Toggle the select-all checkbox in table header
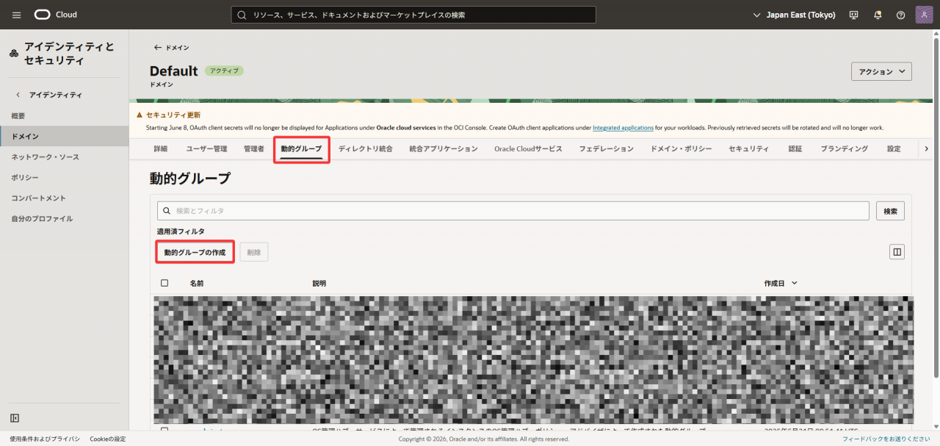Image resolution: width=940 pixels, height=446 pixels. [x=164, y=283]
